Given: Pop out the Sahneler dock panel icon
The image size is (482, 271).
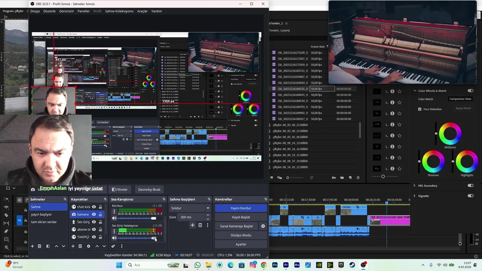Looking at the screenshot, I should coord(65,199).
